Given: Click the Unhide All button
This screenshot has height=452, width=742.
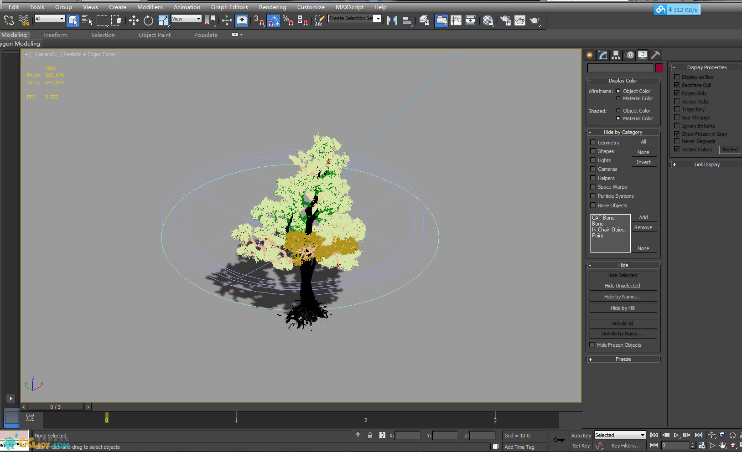Looking at the screenshot, I should pyautogui.click(x=623, y=324).
